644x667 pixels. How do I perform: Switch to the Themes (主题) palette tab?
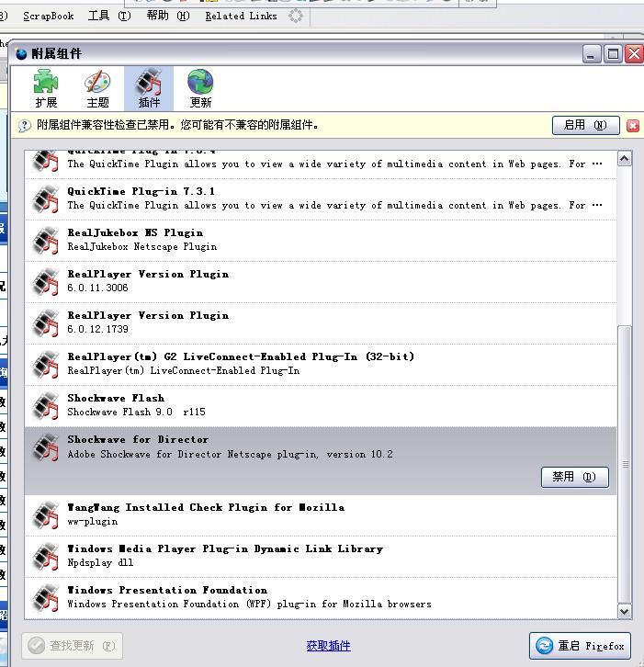point(97,89)
